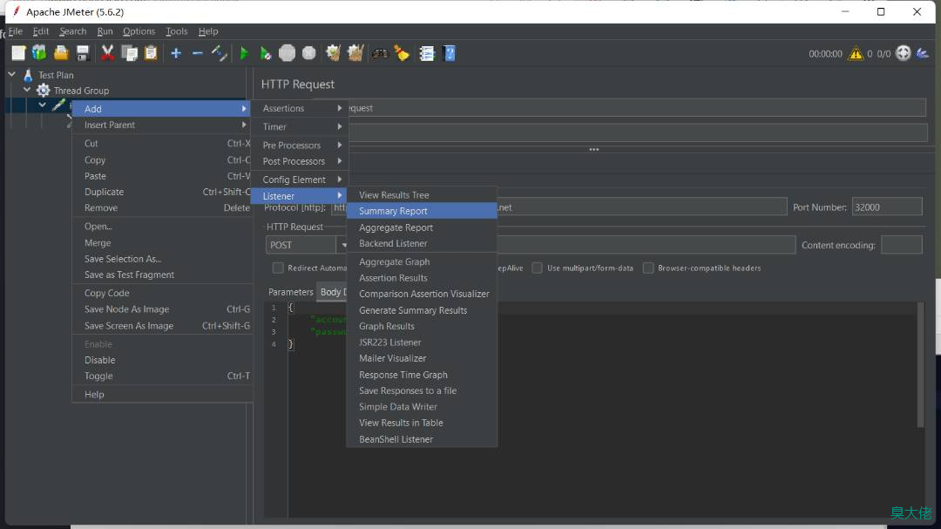Click the Reset Search toolbar icon
This screenshot has height=529, width=941.
pos(402,53)
